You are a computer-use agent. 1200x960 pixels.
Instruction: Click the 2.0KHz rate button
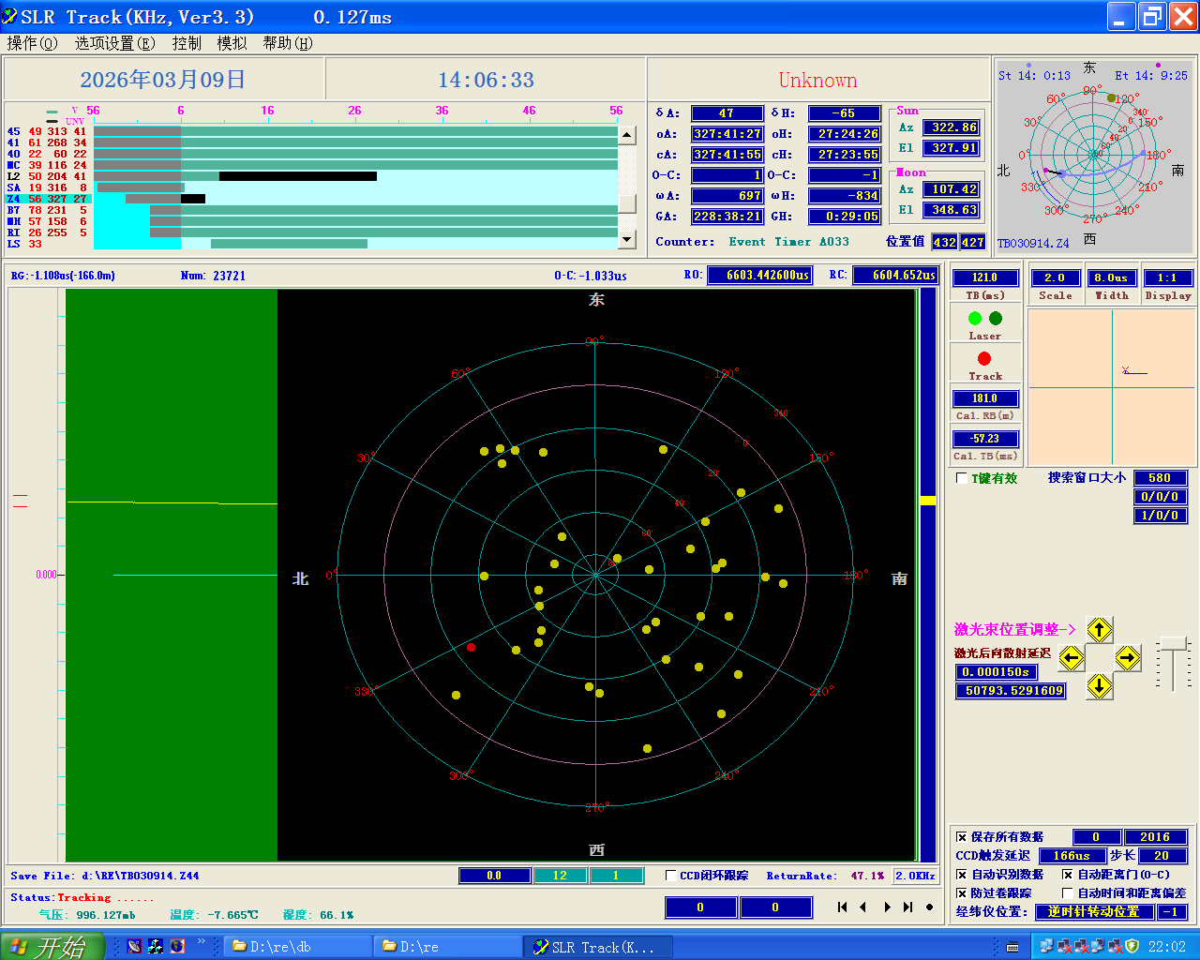click(915, 876)
